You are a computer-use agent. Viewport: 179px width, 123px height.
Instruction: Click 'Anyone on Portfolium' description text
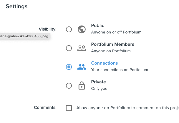coord(111,51)
